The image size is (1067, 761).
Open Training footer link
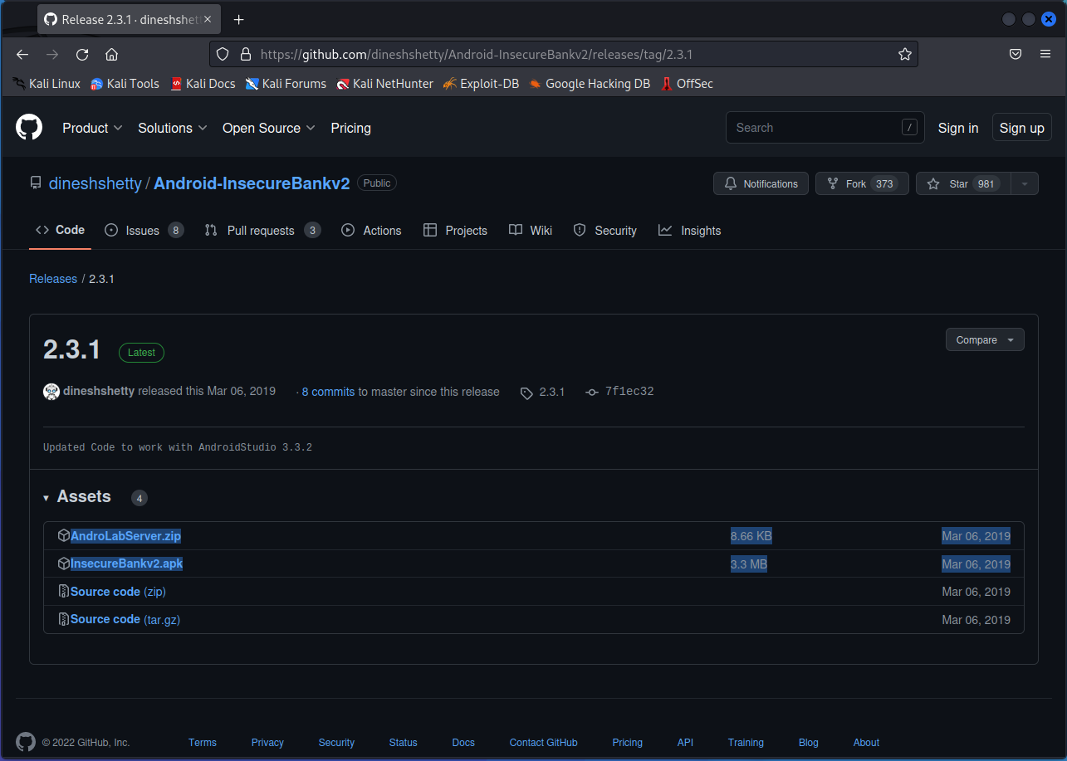pos(746,743)
